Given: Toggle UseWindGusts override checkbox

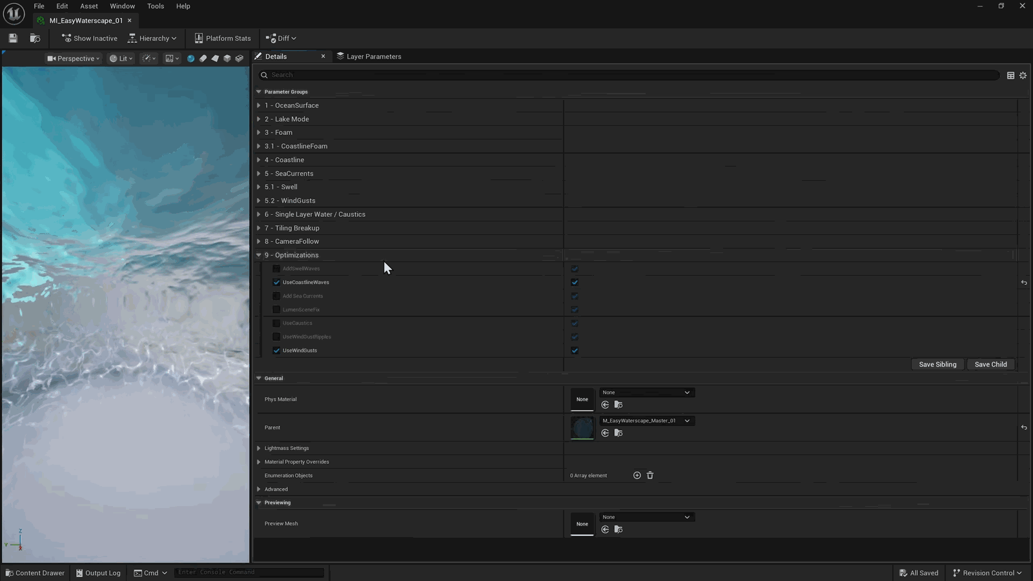Looking at the screenshot, I should [x=277, y=351].
